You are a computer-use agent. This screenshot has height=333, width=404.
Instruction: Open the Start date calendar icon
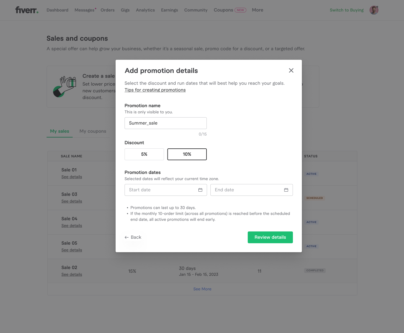click(200, 190)
